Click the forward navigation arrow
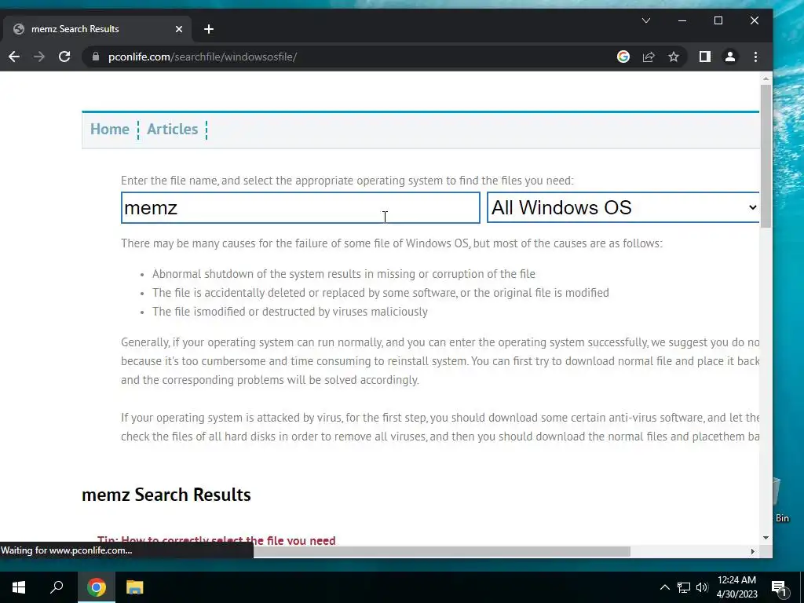Screen dimensions: 804x603 point(39,57)
